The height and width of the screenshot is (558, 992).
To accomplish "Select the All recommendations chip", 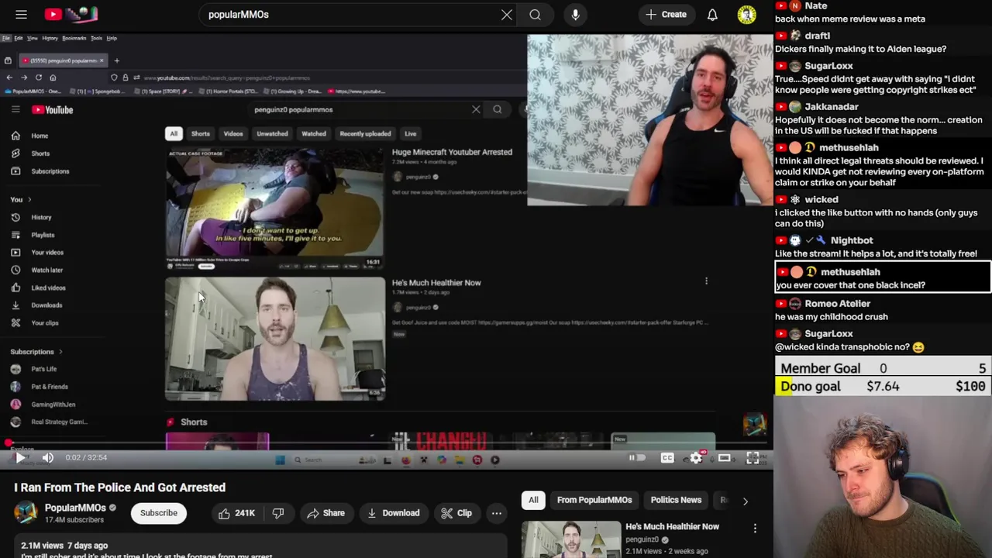I will pos(533,500).
